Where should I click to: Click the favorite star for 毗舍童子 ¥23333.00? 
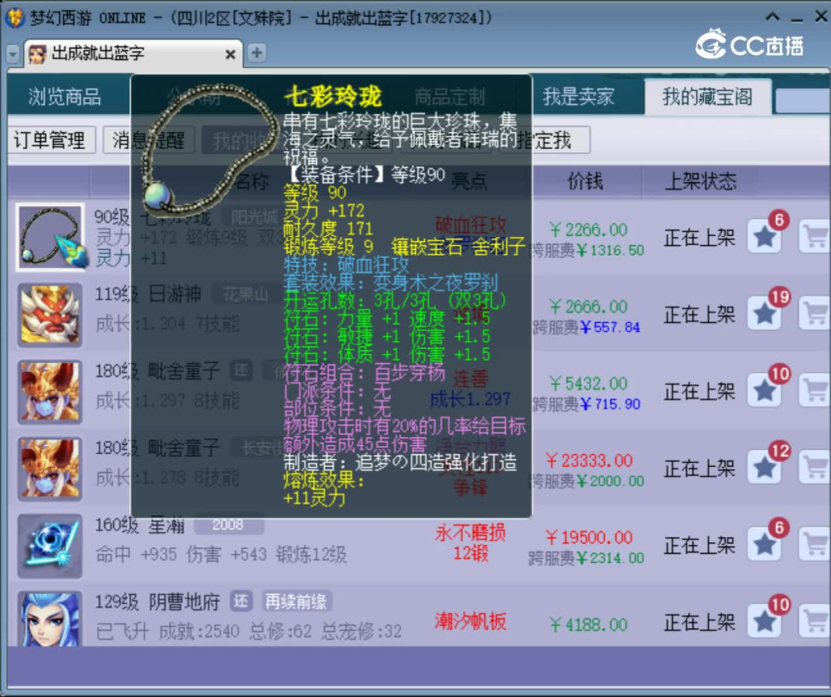coord(764,468)
